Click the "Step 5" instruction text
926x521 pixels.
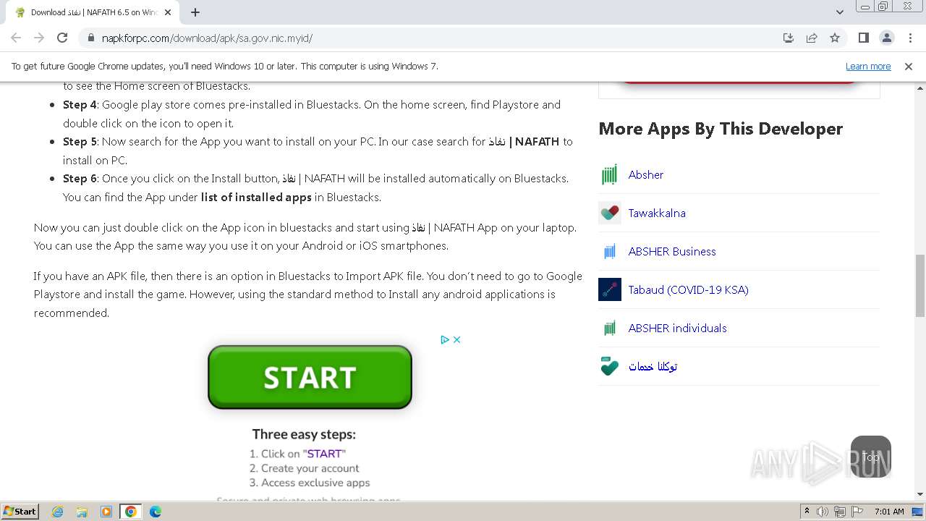pos(80,142)
